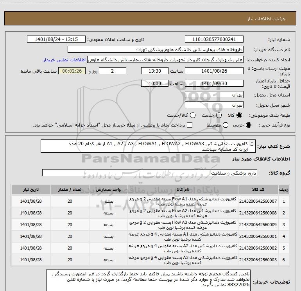The height and width of the screenshot is (291, 301).
Task: Open the اطلاعات تماس خریدار link
Action: (x=64, y=60)
